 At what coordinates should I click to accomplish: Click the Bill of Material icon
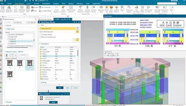point(40,7)
